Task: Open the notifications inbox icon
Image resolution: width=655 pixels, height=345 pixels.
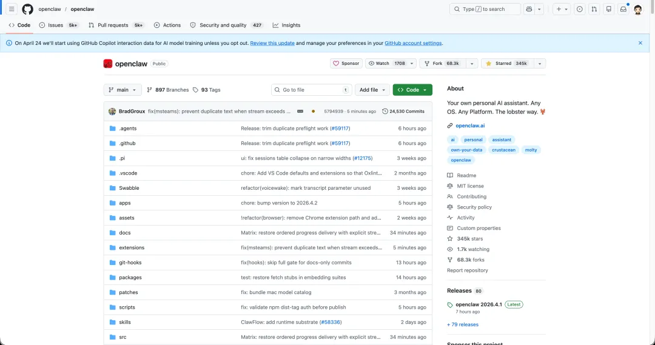Action: click(x=623, y=8)
